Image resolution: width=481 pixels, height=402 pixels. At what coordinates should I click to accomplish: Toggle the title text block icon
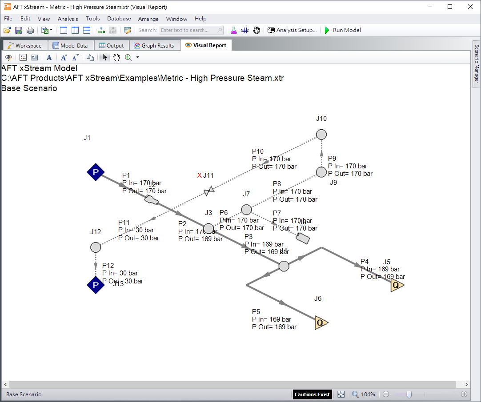tap(34, 57)
